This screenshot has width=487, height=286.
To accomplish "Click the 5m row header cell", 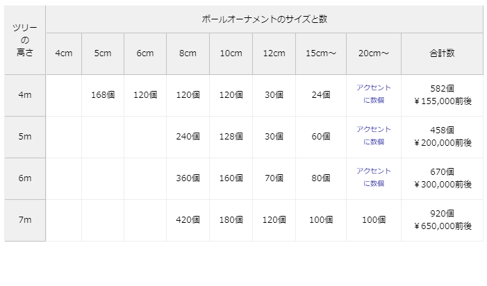I will pyautogui.click(x=25, y=137).
